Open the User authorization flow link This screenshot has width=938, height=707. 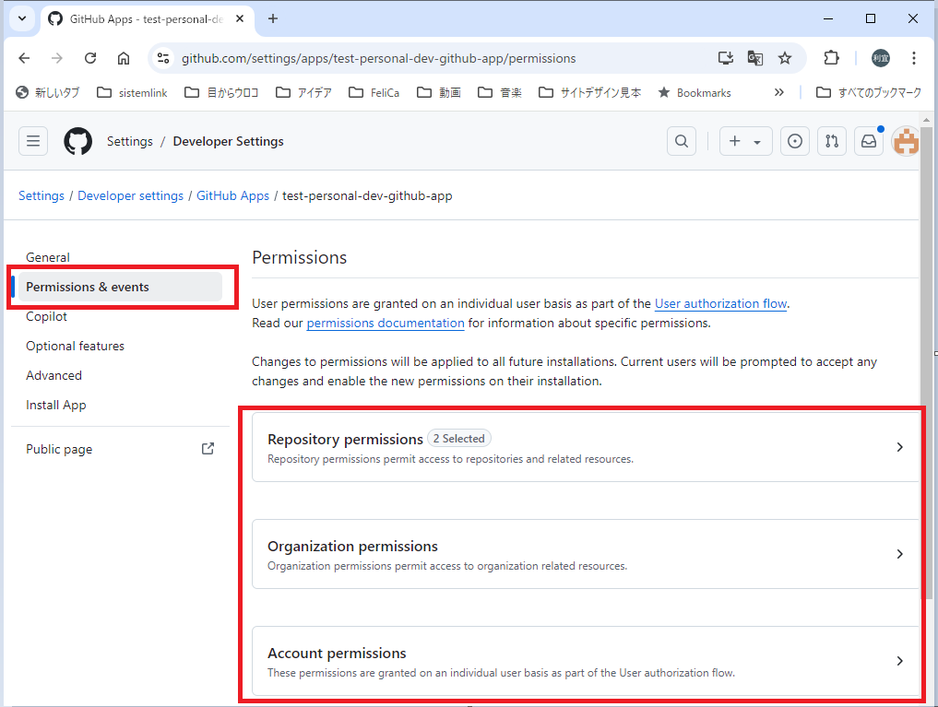click(720, 303)
